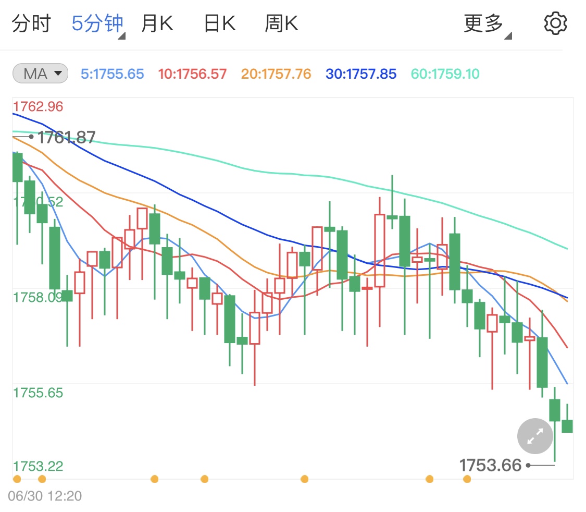586x512 pixels.
Task: Click the 1755.65 price axis label
Action: 38,393
